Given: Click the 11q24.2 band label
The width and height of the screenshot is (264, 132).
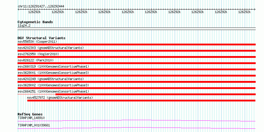Looking at the screenshot, I should click(24, 26).
